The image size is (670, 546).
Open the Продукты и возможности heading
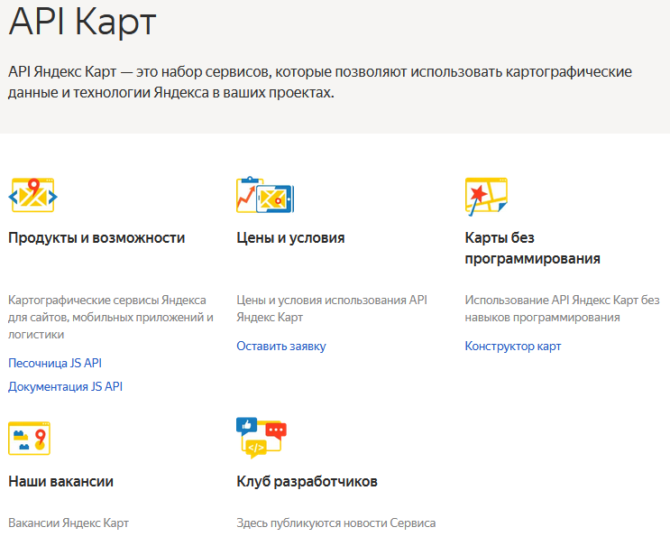coord(96,237)
